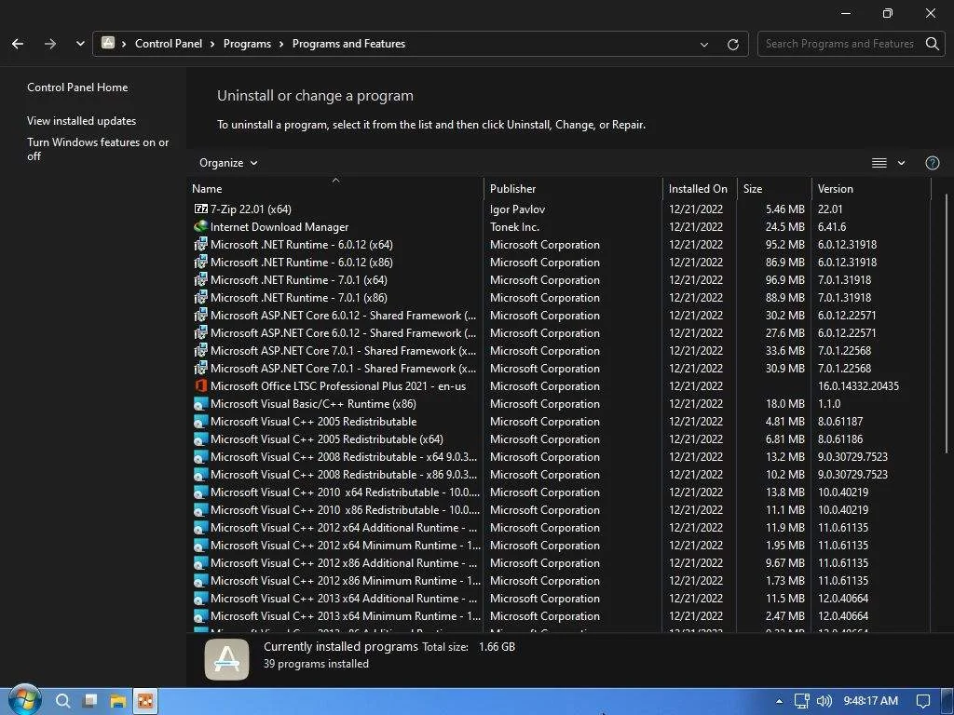
Task: Select Microsoft Visual C++ 2008 Redistributable x86 row
Action: pyautogui.click(x=559, y=474)
